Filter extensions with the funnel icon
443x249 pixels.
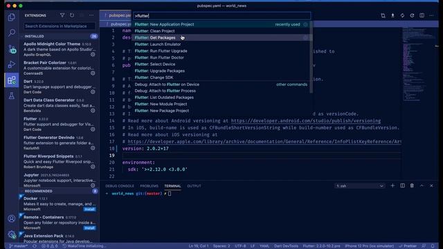coord(62,15)
